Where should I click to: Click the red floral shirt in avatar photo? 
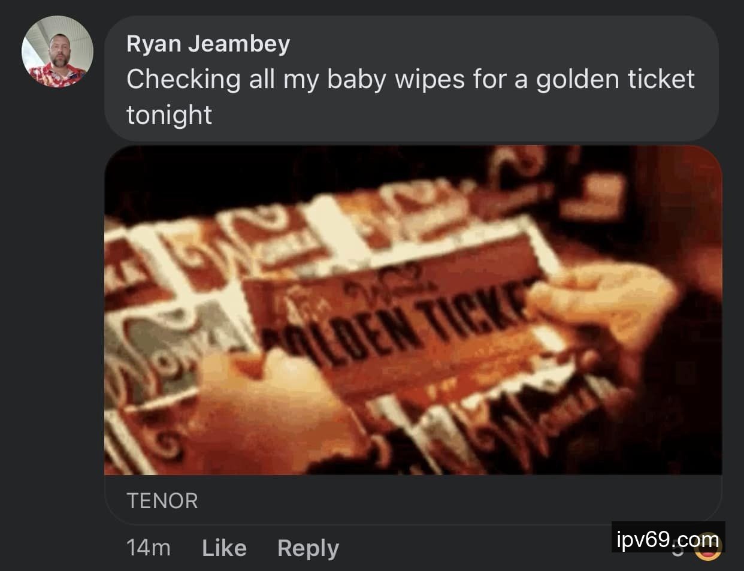[56, 77]
